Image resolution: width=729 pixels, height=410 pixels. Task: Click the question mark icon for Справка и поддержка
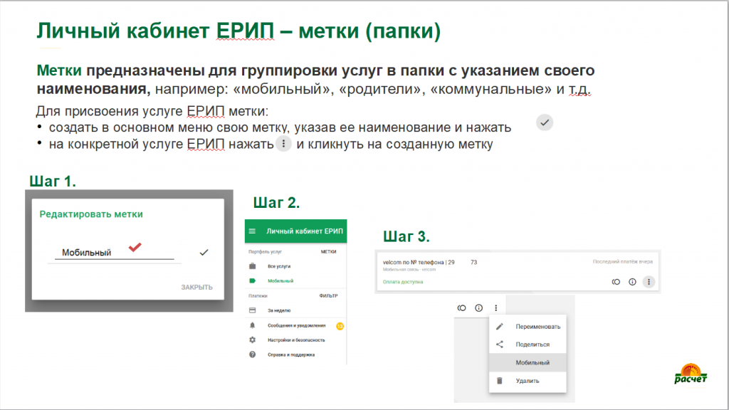click(x=253, y=354)
